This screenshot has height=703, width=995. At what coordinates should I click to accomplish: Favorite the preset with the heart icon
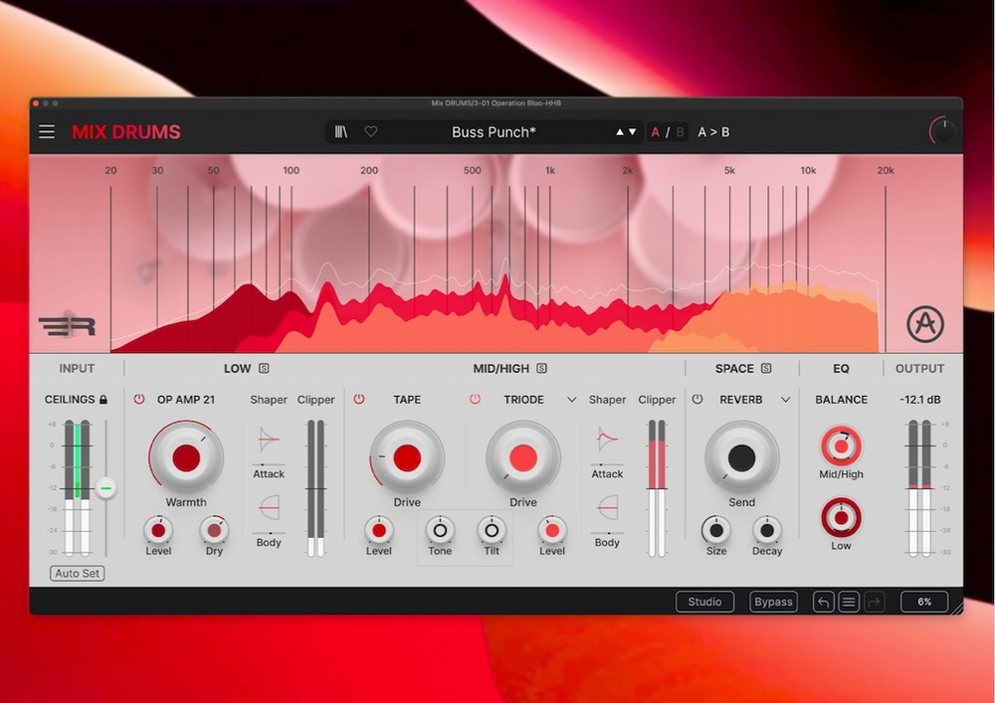pyautogui.click(x=371, y=132)
